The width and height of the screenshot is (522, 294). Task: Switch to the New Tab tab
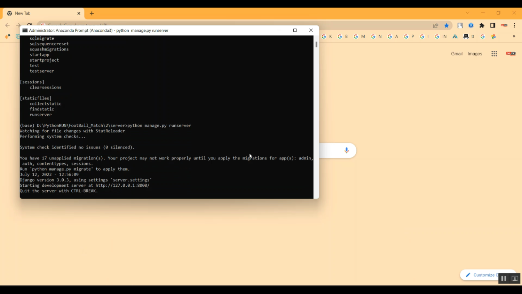[x=42, y=13]
